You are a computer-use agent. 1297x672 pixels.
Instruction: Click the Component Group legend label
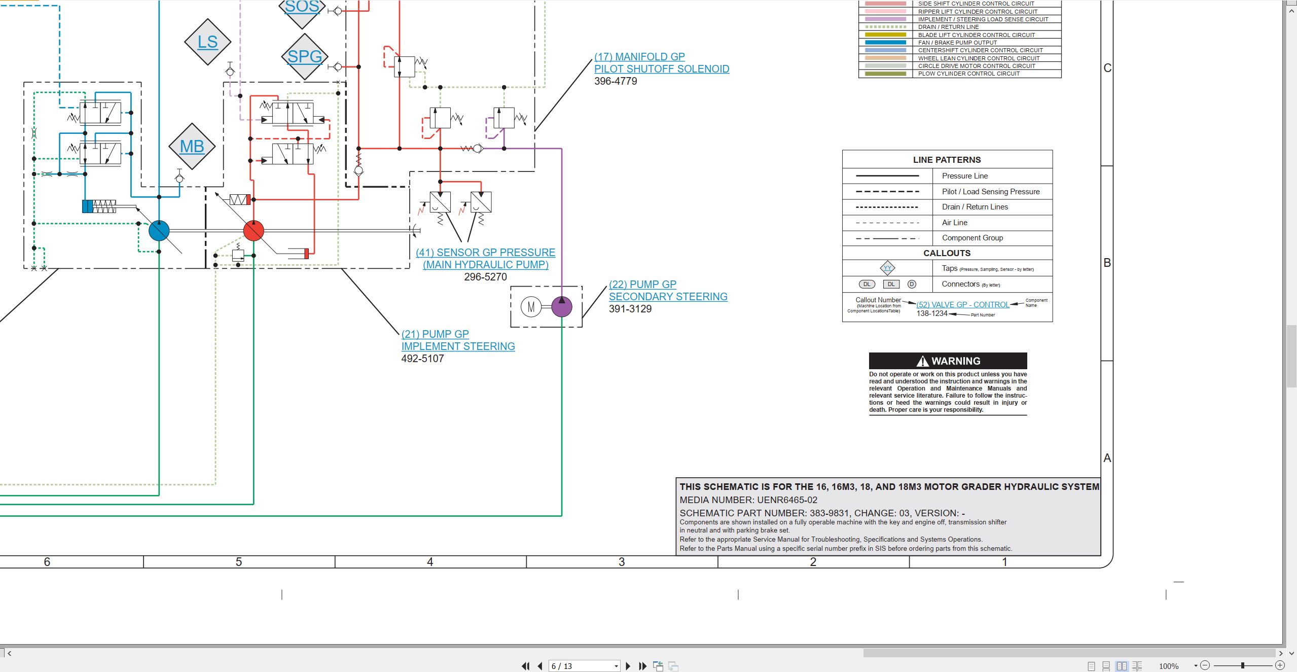pos(972,238)
